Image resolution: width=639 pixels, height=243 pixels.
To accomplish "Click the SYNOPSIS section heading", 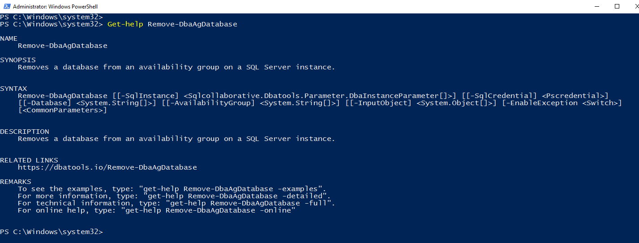I will click(x=18, y=60).
